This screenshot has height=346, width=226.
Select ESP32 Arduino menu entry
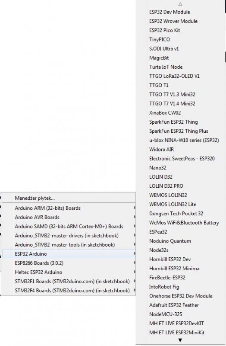tap(69, 254)
